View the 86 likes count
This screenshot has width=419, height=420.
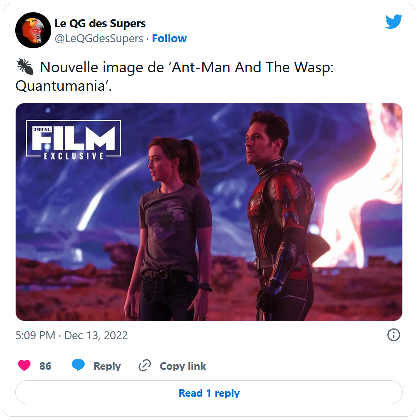(x=45, y=366)
